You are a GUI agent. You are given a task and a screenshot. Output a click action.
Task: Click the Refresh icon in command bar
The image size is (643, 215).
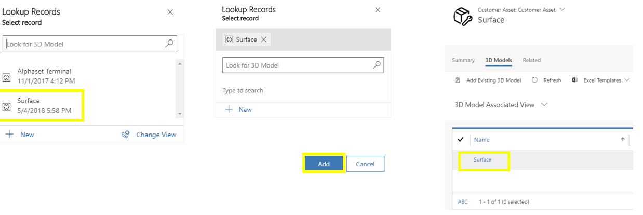click(534, 80)
